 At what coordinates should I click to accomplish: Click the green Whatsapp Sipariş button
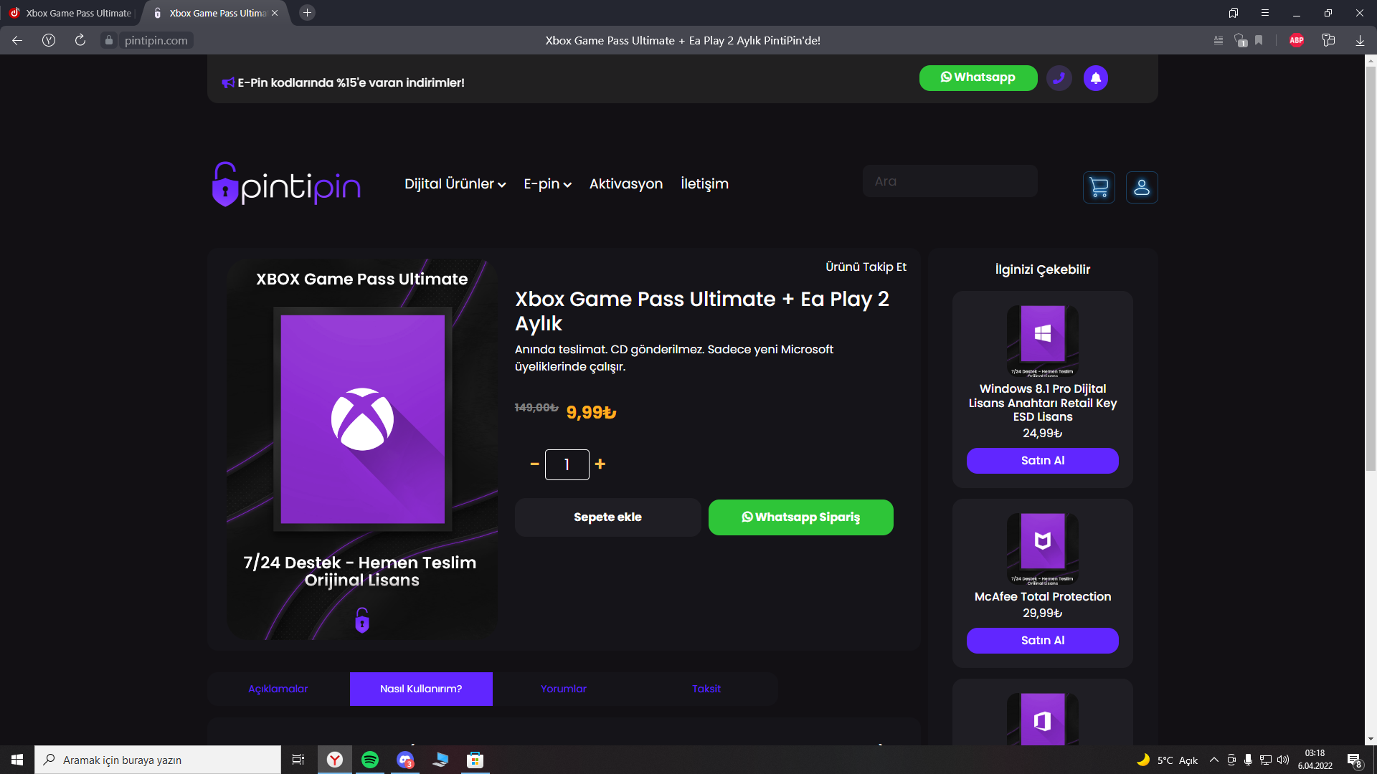[800, 517]
